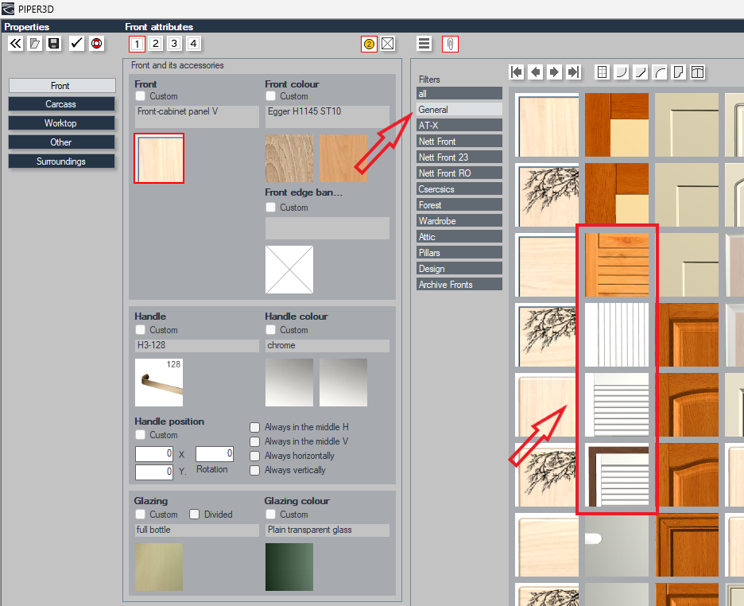Open the Surroundings section

(61, 161)
